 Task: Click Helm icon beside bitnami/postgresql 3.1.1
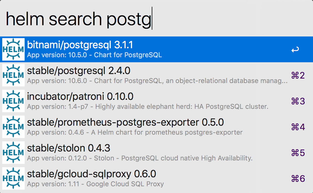[13, 49]
